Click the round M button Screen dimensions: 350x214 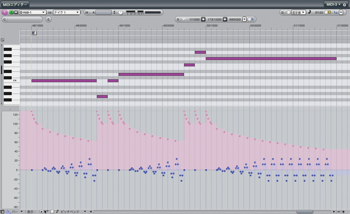[x=86, y=13]
